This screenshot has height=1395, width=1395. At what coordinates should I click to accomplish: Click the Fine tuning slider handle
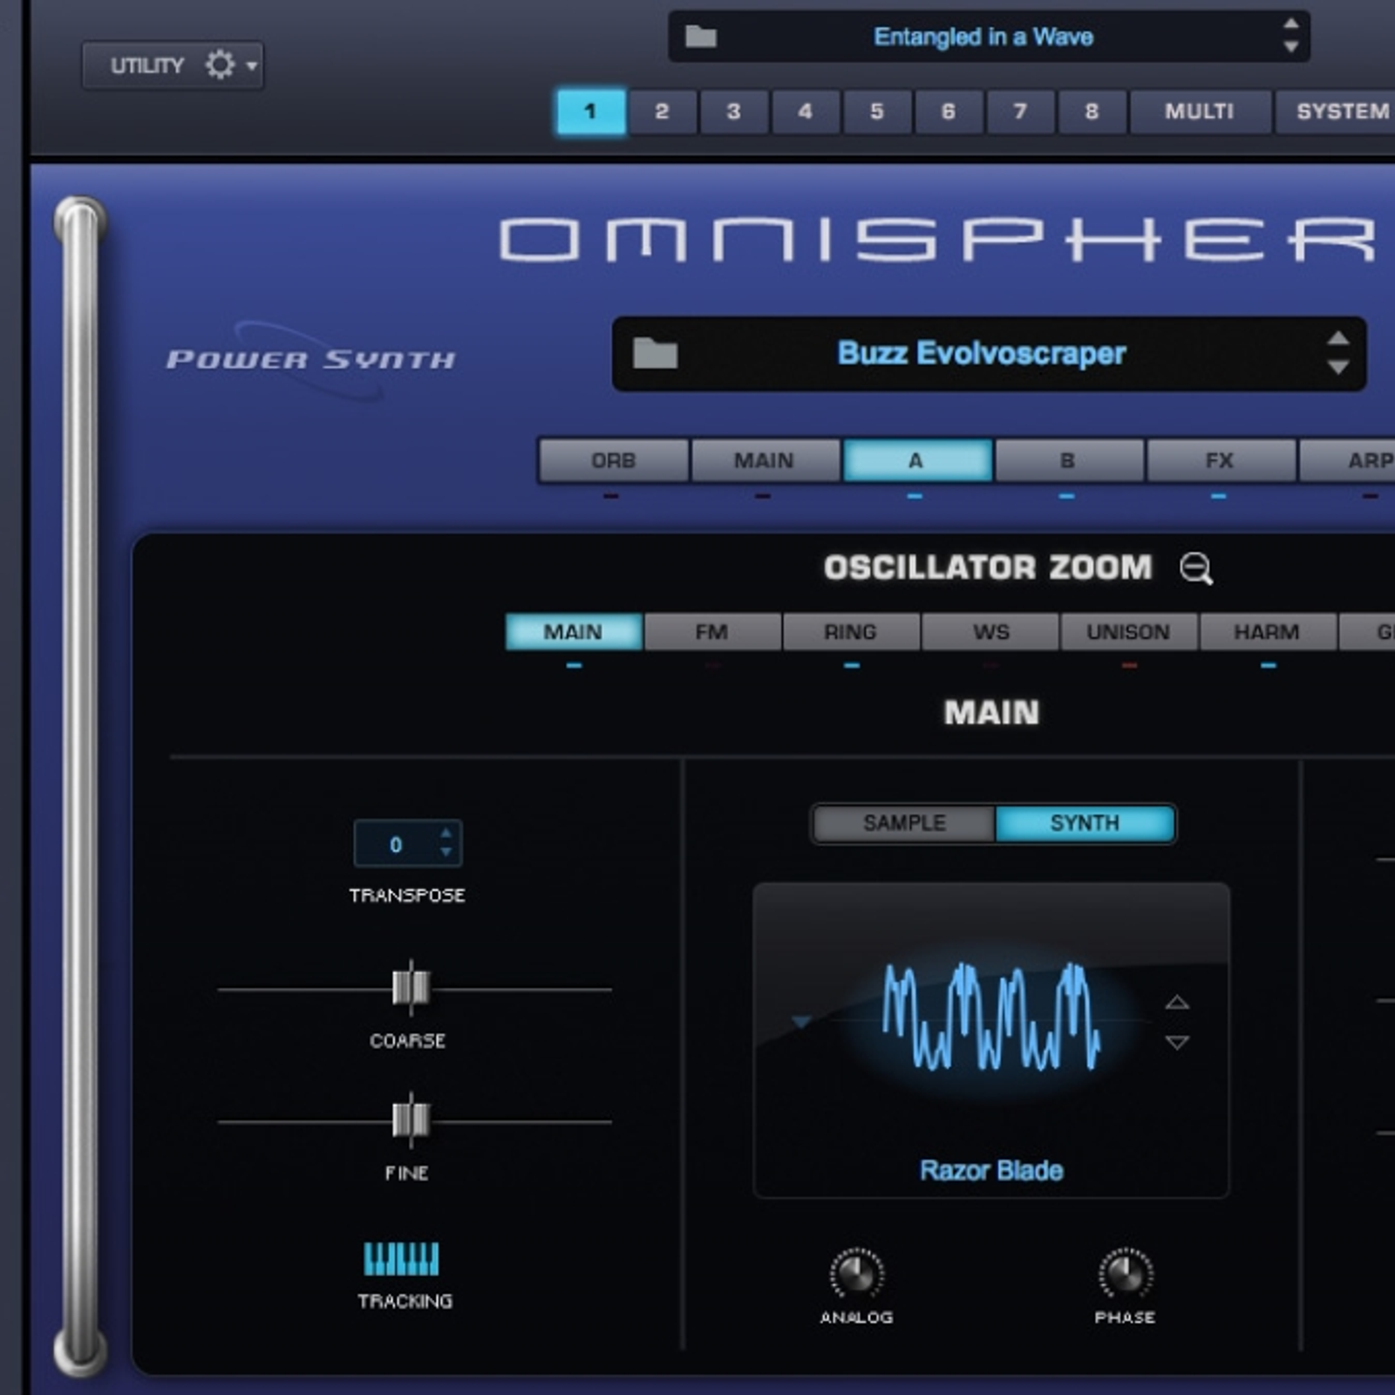pyautogui.click(x=411, y=1120)
